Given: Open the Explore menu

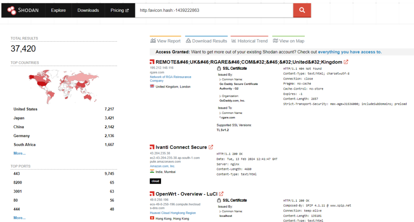Looking at the screenshot, I should (58, 10).
